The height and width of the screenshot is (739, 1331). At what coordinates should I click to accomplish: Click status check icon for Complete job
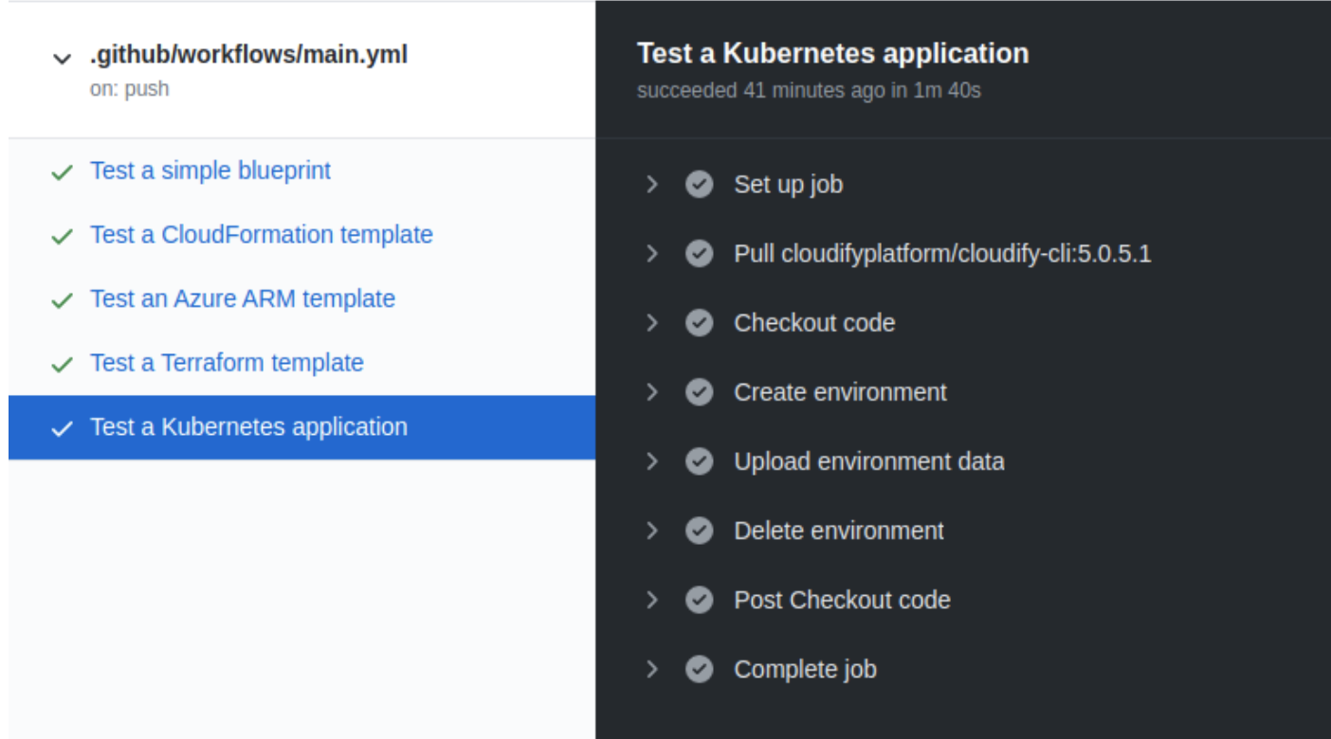(x=700, y=669)
